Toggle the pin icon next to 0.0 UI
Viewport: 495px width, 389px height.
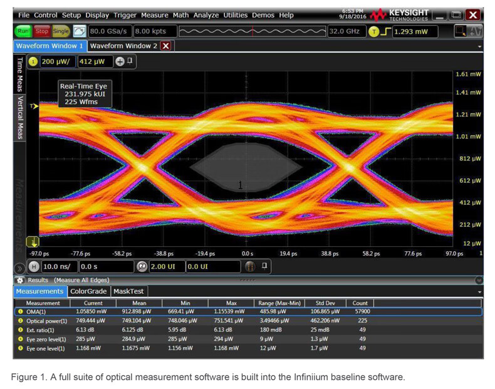pos(264,266)
